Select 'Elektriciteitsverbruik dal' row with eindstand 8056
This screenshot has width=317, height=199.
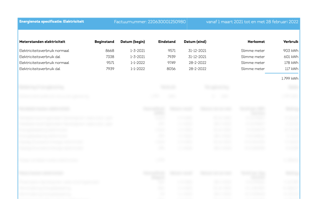[x=159, y=69]
